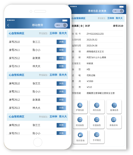Screen dimensions: 133x155
Task: Open the 检查报告 examination report icon
Action: tap(97, 122)
